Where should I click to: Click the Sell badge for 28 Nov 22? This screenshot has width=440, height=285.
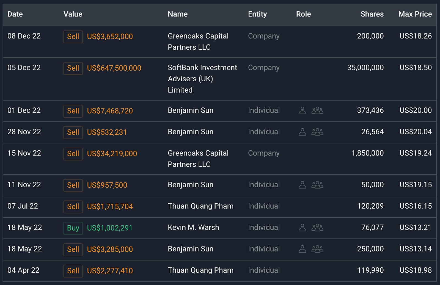[73, 132]
